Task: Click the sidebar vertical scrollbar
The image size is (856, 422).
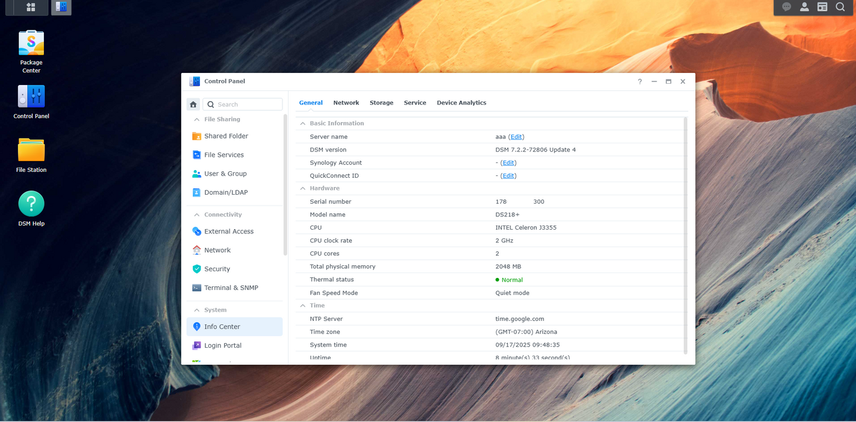Action: coord(286,185)
